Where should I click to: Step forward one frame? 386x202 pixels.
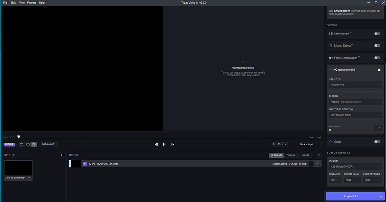(173, 144)
